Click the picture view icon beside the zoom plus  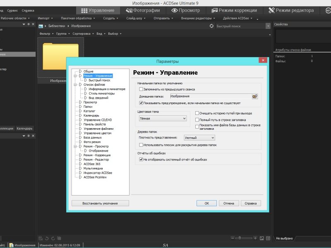(x=262, y=238)
